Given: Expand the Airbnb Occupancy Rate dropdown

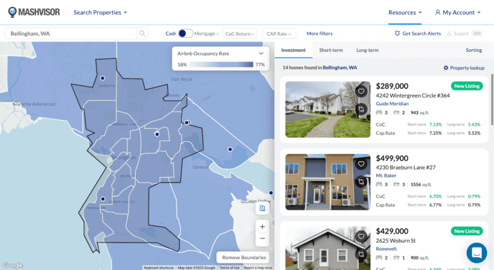Looking at the screenshot, I should 261,54.
